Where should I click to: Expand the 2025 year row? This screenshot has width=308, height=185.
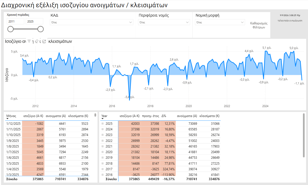click(x=103, y=124)
